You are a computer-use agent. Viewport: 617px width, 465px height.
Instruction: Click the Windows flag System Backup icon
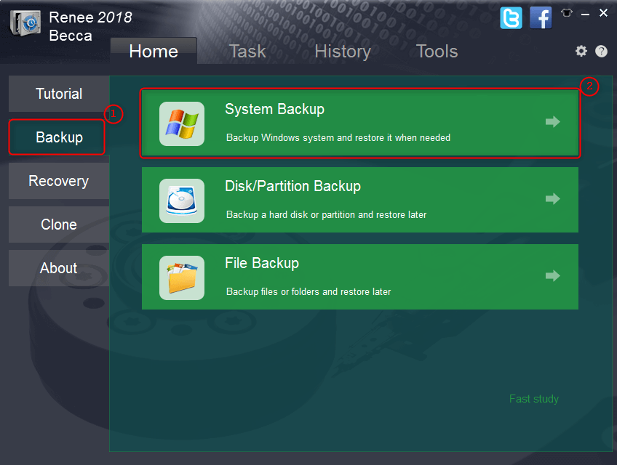pyautogui.click(x=182, y=124)
